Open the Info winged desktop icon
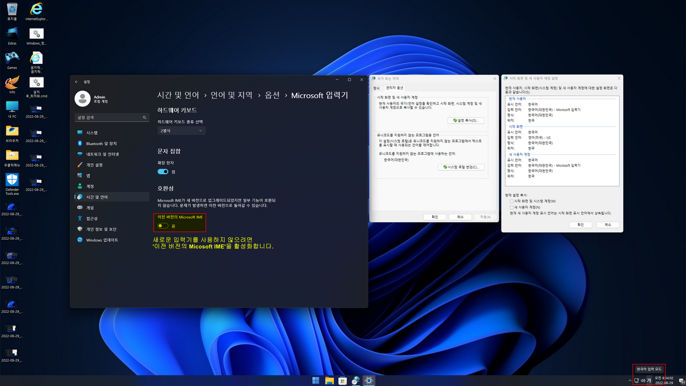The width and height of the screenshot is (686, 386). tap(12, 85)
